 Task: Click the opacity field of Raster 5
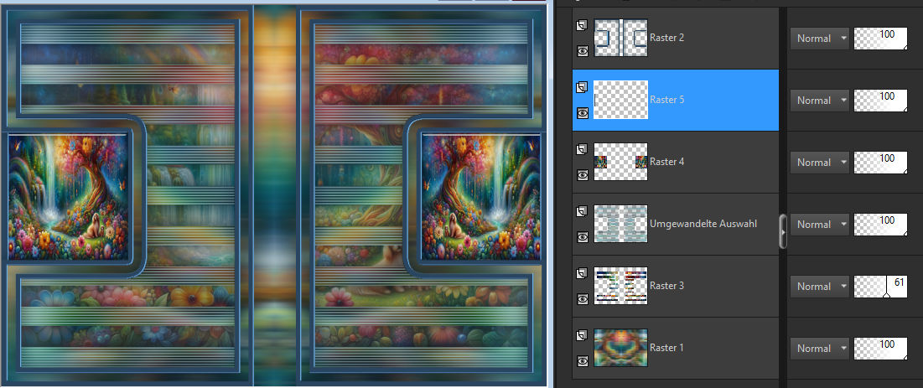[x=880, y=101]
